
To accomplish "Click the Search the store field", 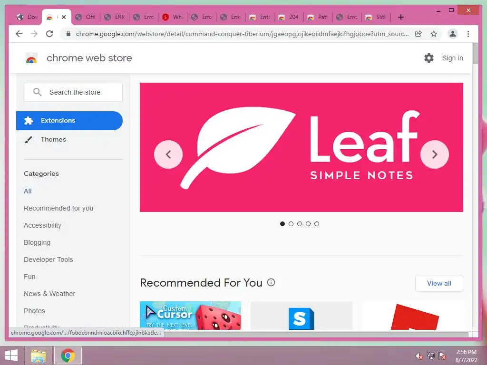I will click(x=73, y=92).
